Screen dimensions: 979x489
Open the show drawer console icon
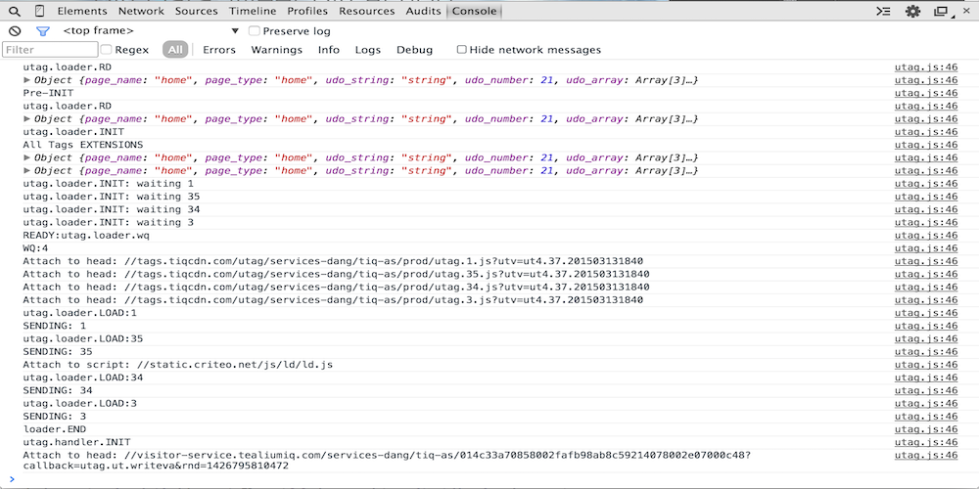coord(883,11)
